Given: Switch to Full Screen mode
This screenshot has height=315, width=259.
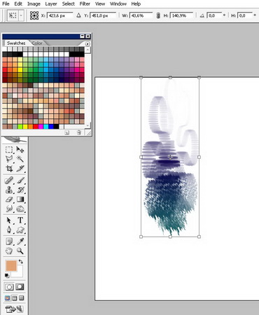Looking at the screenshot, I should coord(21,298).
